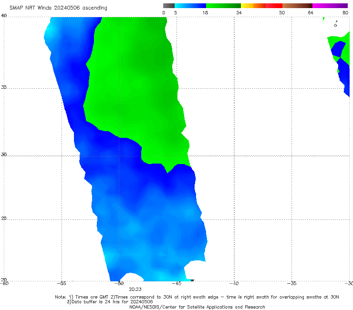Click the longitude label '-35'

click(291, 283)
